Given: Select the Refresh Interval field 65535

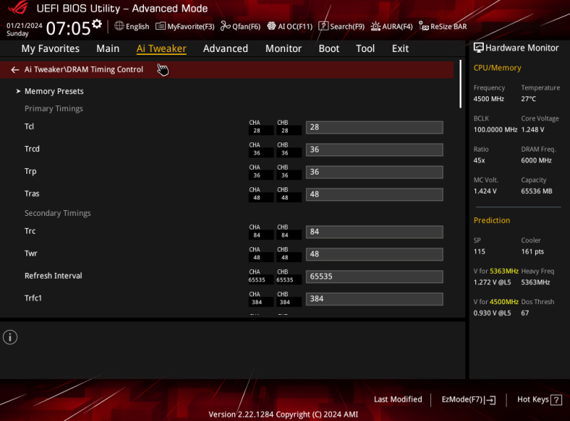Looking at the screenshot, I should (375, 276).
